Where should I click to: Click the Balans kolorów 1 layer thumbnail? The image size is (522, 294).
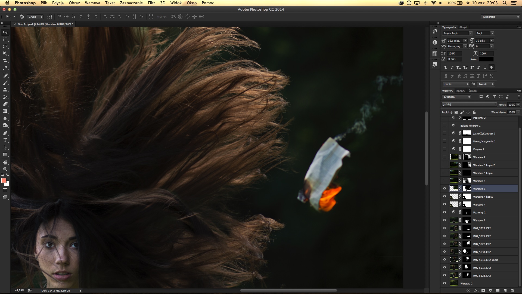point(453,125)
